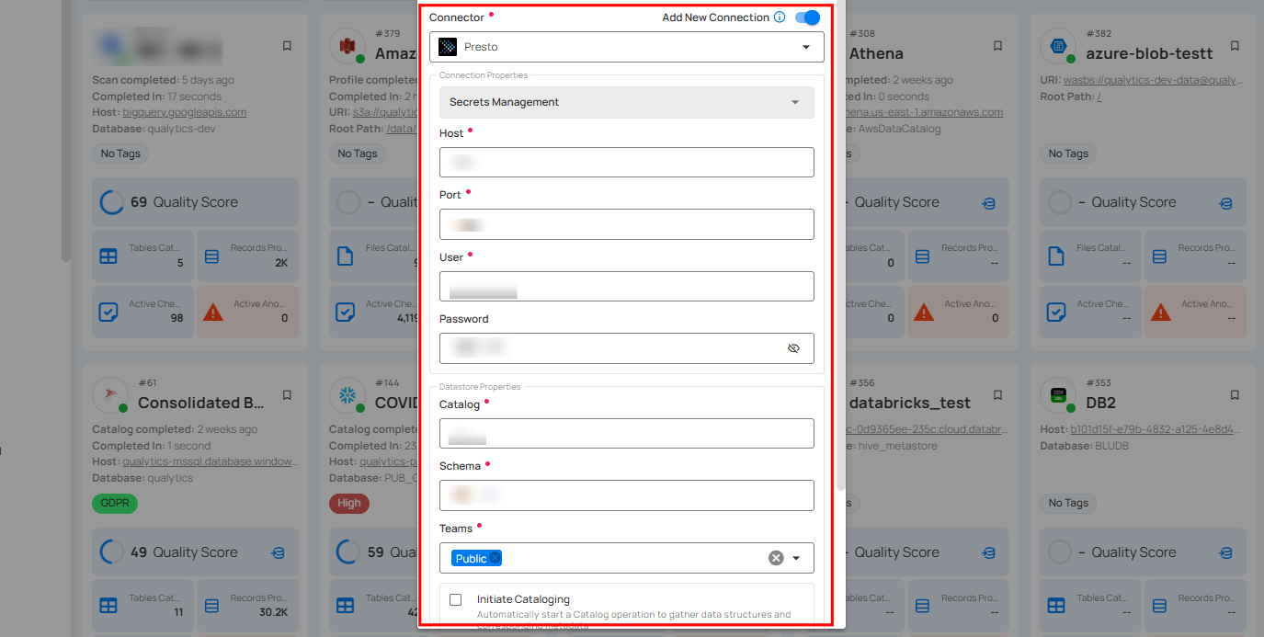The width and height of the screenshot is (1264, 637).
Task: Click the Catalog input field
Action: pos(626,434)
